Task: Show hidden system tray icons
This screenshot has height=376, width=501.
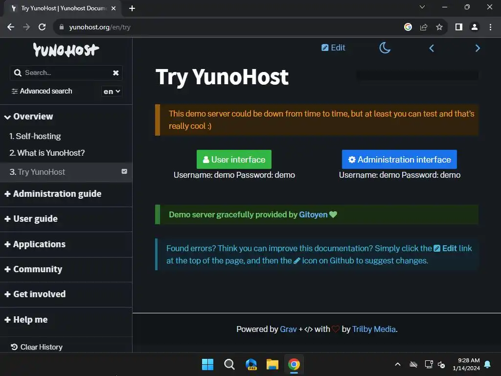Action: click(398, 364)
